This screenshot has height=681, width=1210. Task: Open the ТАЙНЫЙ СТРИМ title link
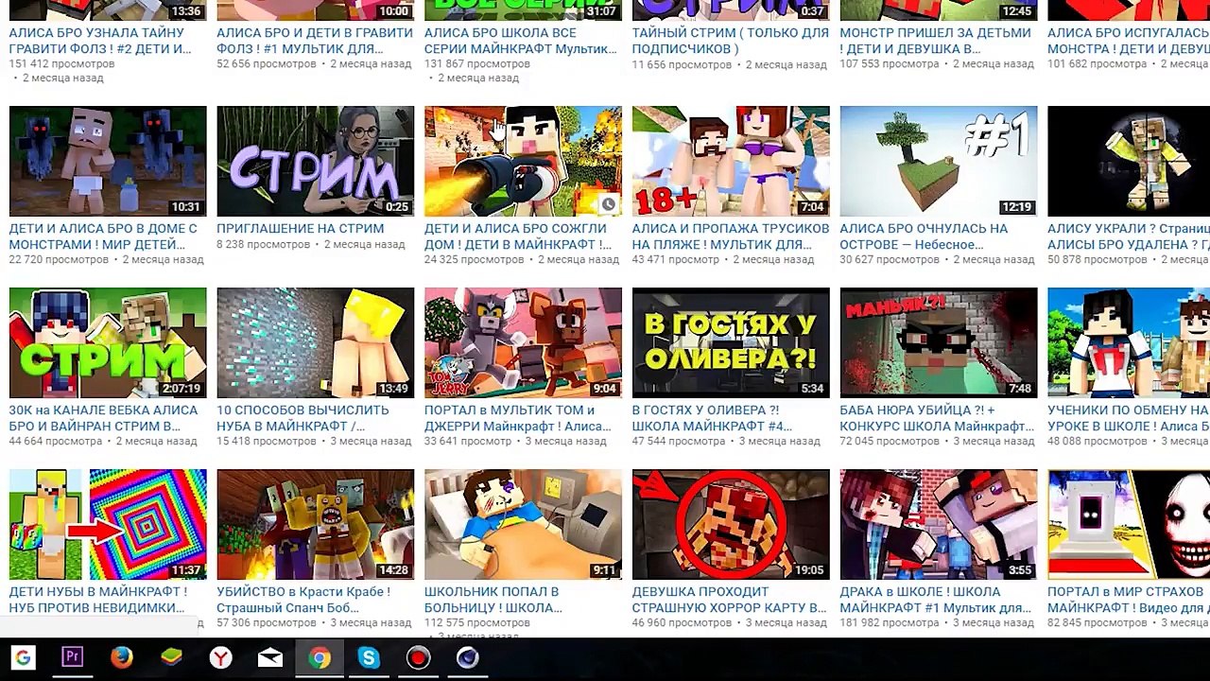coord(730,40)
